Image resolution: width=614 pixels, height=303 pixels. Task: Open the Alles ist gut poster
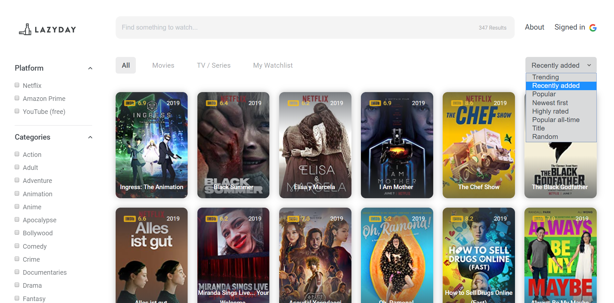click(x=151, y=255)
